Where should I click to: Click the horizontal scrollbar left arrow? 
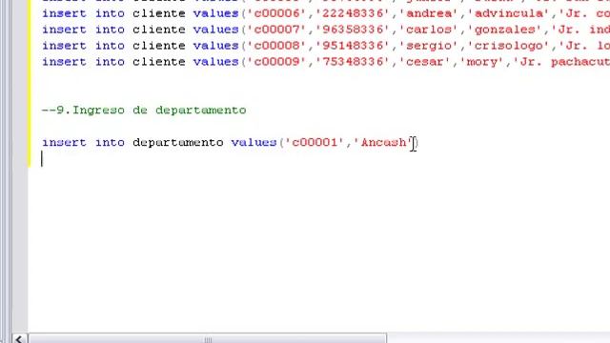19,338
